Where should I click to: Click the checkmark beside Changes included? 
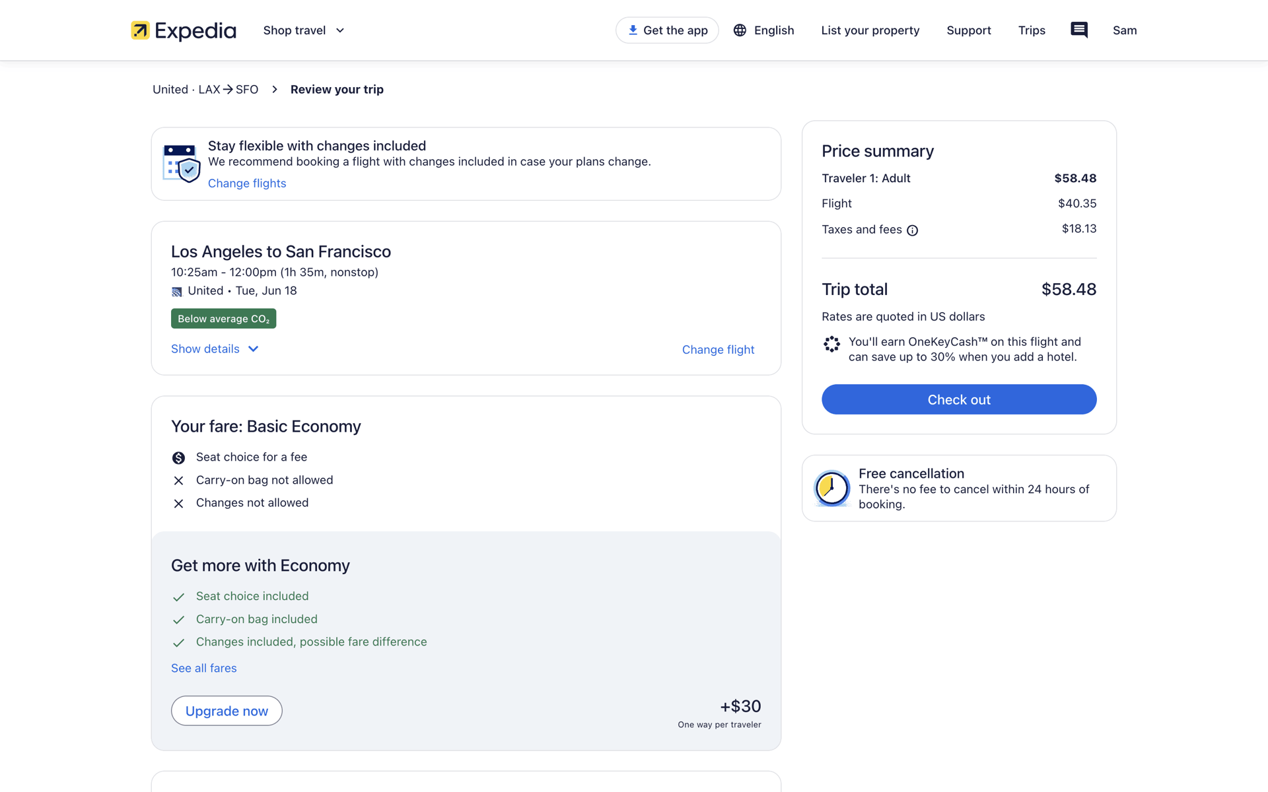[x=178, y=643]
